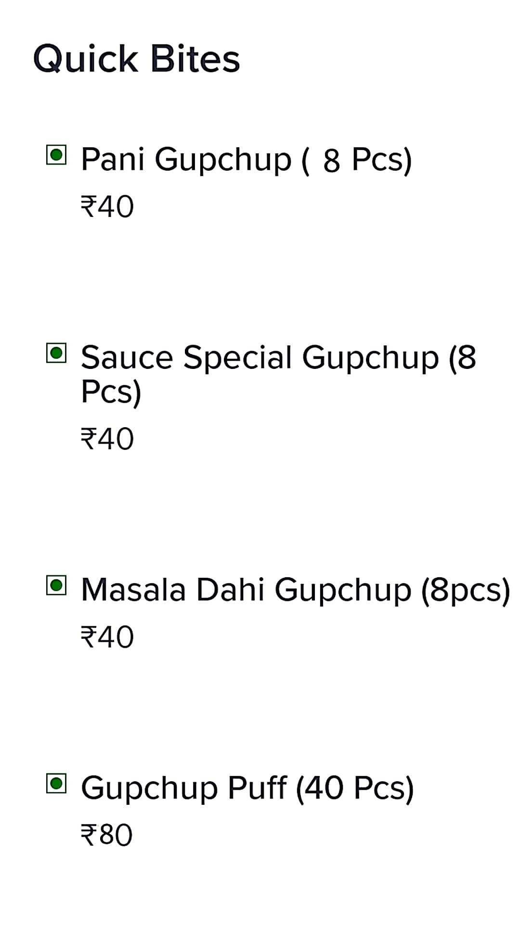Click the word Bites in the heading
The height and width of the screenshot is (952, 520).
pos(195,59)
